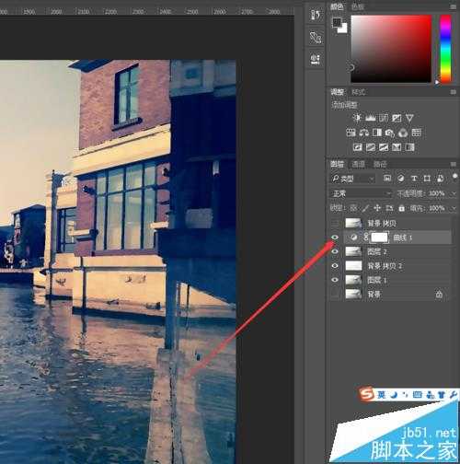The height and width of the screenshot is (464, 460).
Task: Open the layer filter type dropdown
Action: pyautogui.click(x=352, y=179)
